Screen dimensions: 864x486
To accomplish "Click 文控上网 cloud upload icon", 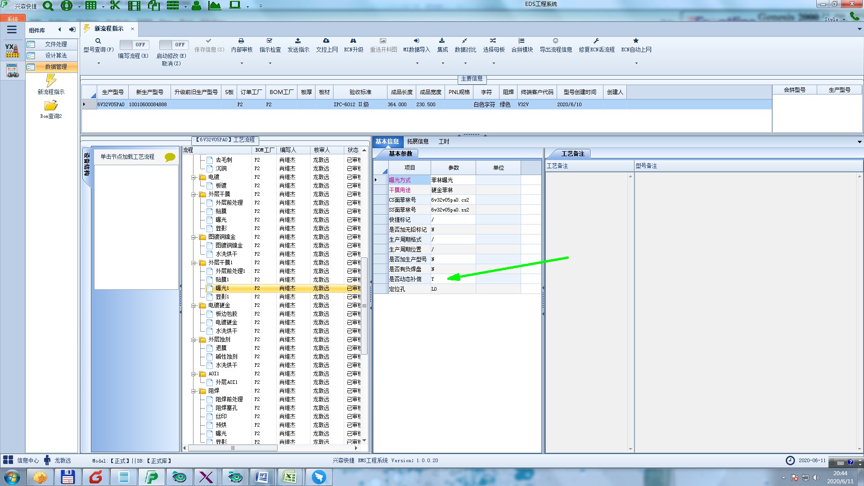I will coord(326,41).
